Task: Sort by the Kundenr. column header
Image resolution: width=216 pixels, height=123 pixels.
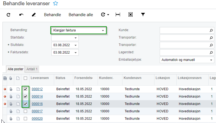Action: (106, 78)
